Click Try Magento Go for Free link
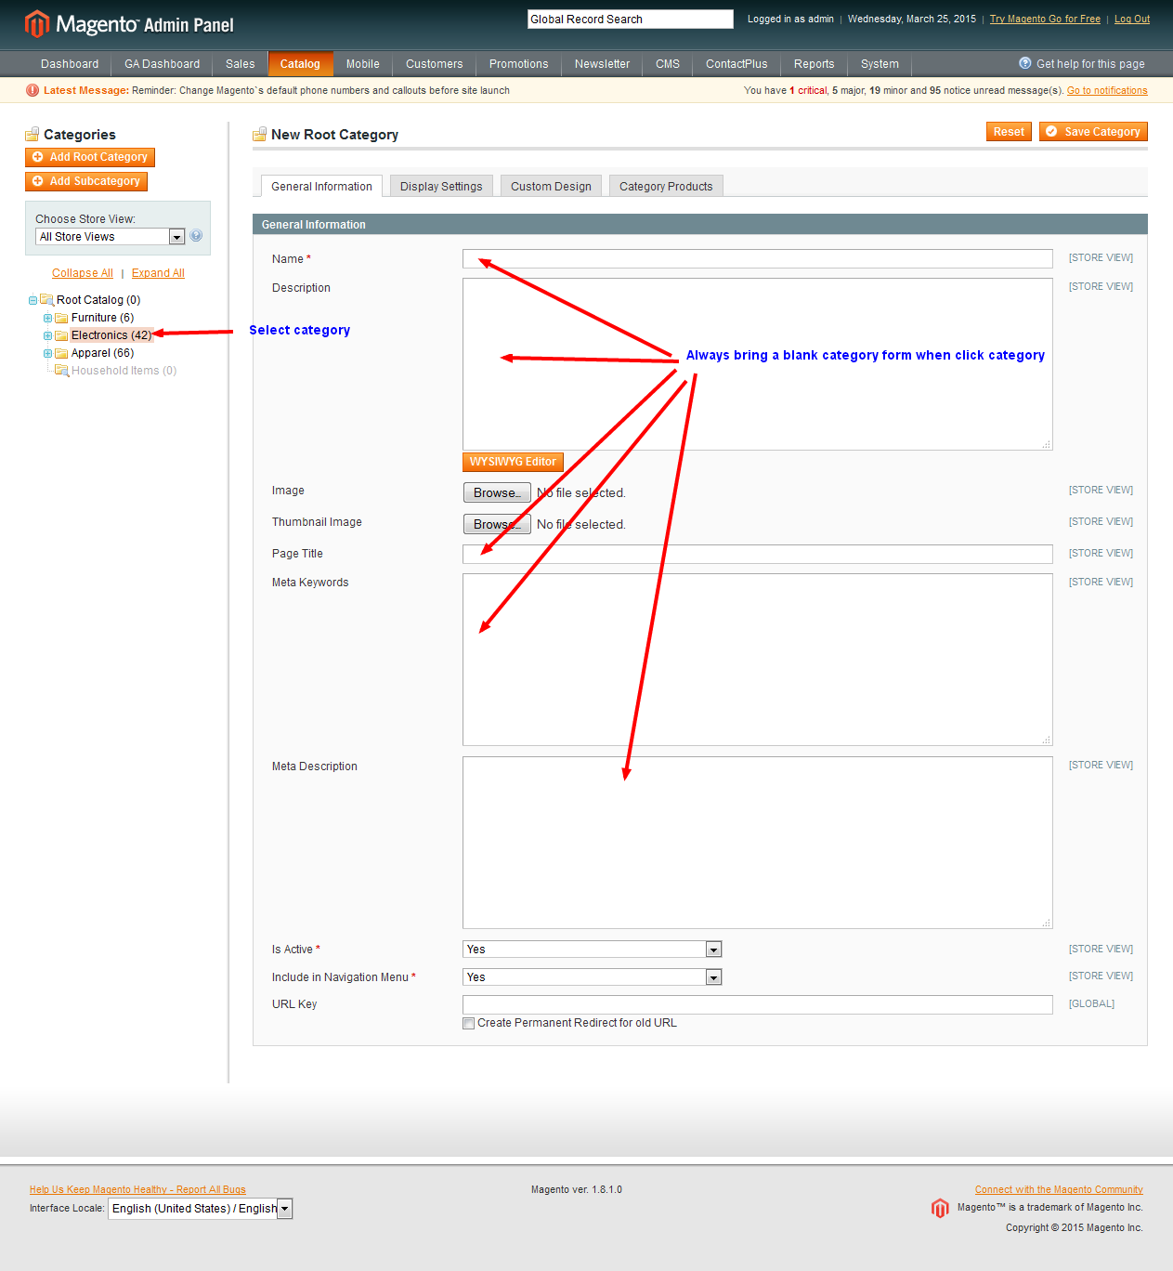The width and height of the screenshot is (1173, 1271). pos(1045,19)
